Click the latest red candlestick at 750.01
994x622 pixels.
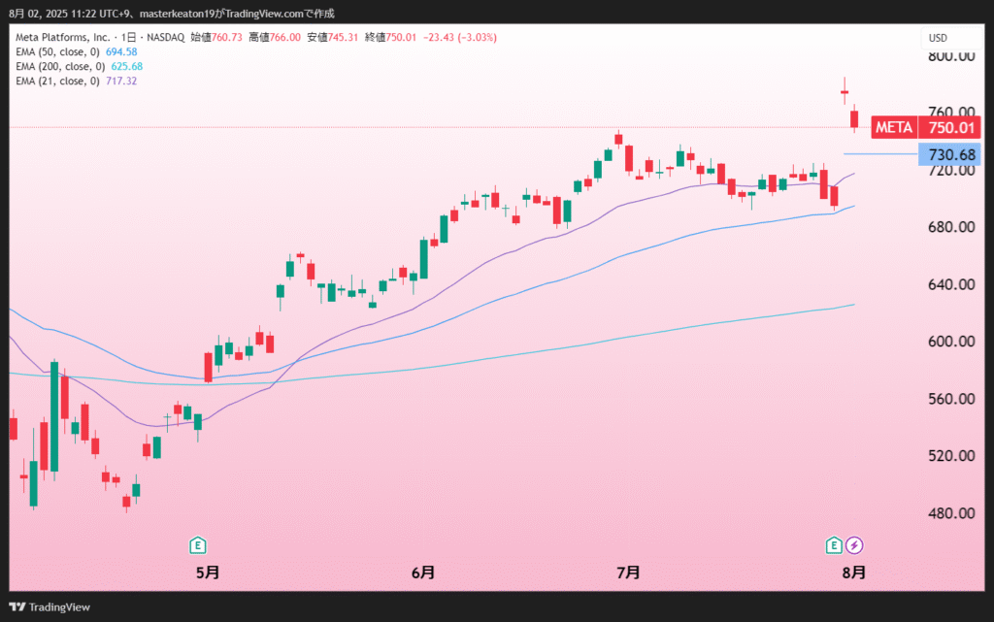pyautogui.click(x=854, y=119)
